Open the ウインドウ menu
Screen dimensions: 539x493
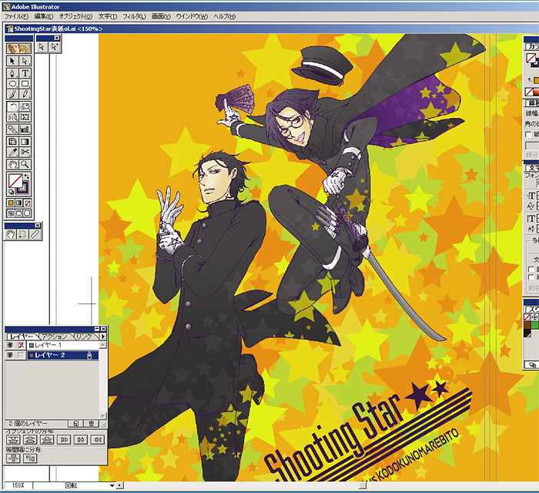(x=192, y=16)
